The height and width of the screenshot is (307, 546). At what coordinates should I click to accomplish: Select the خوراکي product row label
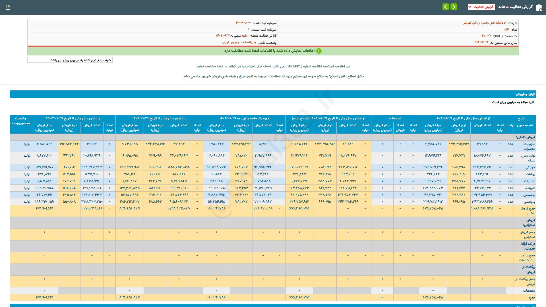pos(530,167)
